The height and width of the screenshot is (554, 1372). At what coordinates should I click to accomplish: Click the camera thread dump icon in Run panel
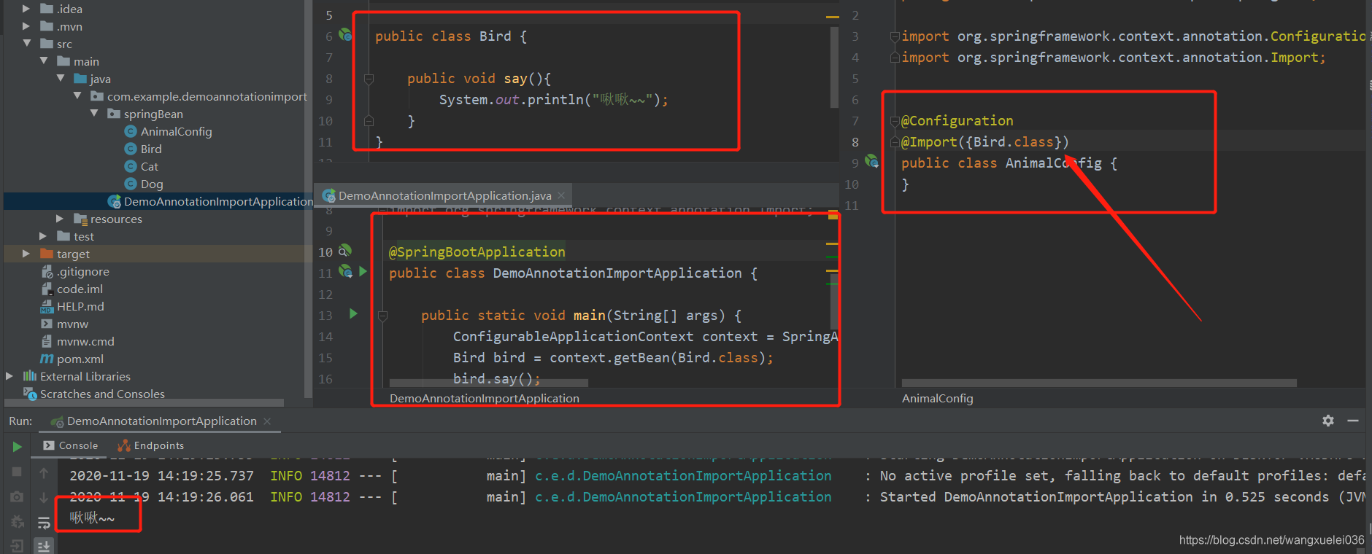tap(17, 497)
